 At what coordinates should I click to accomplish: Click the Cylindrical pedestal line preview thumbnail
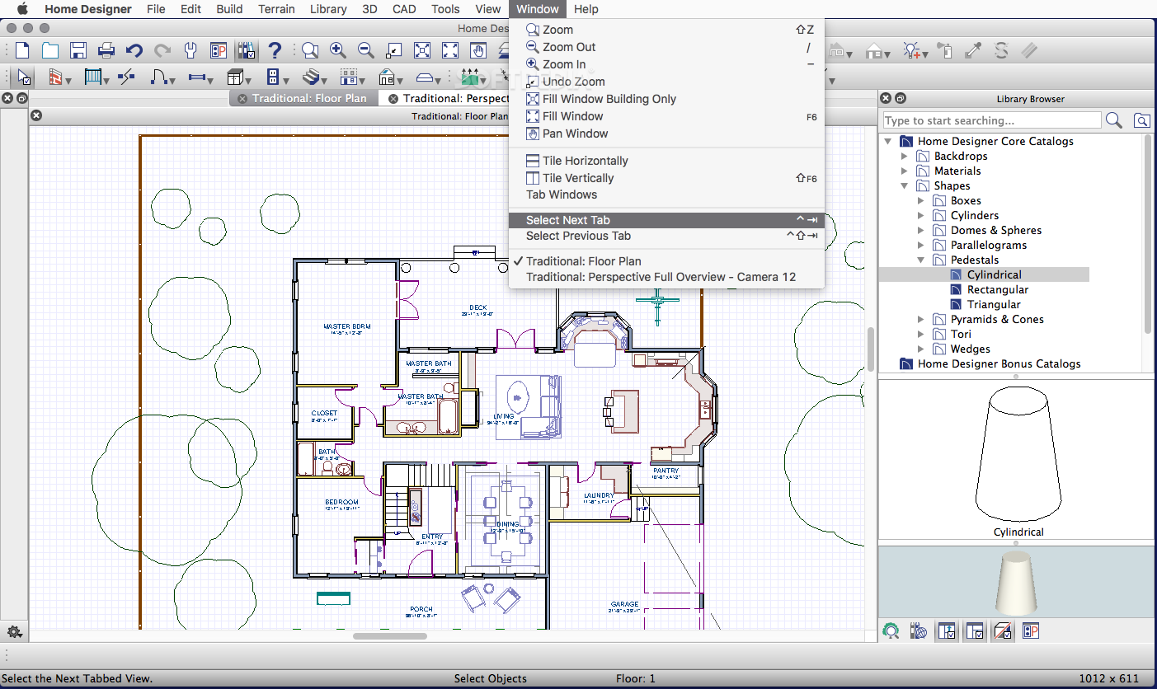(1018, 456)
